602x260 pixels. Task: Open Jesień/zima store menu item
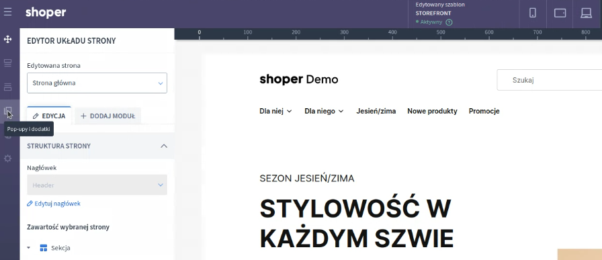pyautogui.click(x=376, y=112)
